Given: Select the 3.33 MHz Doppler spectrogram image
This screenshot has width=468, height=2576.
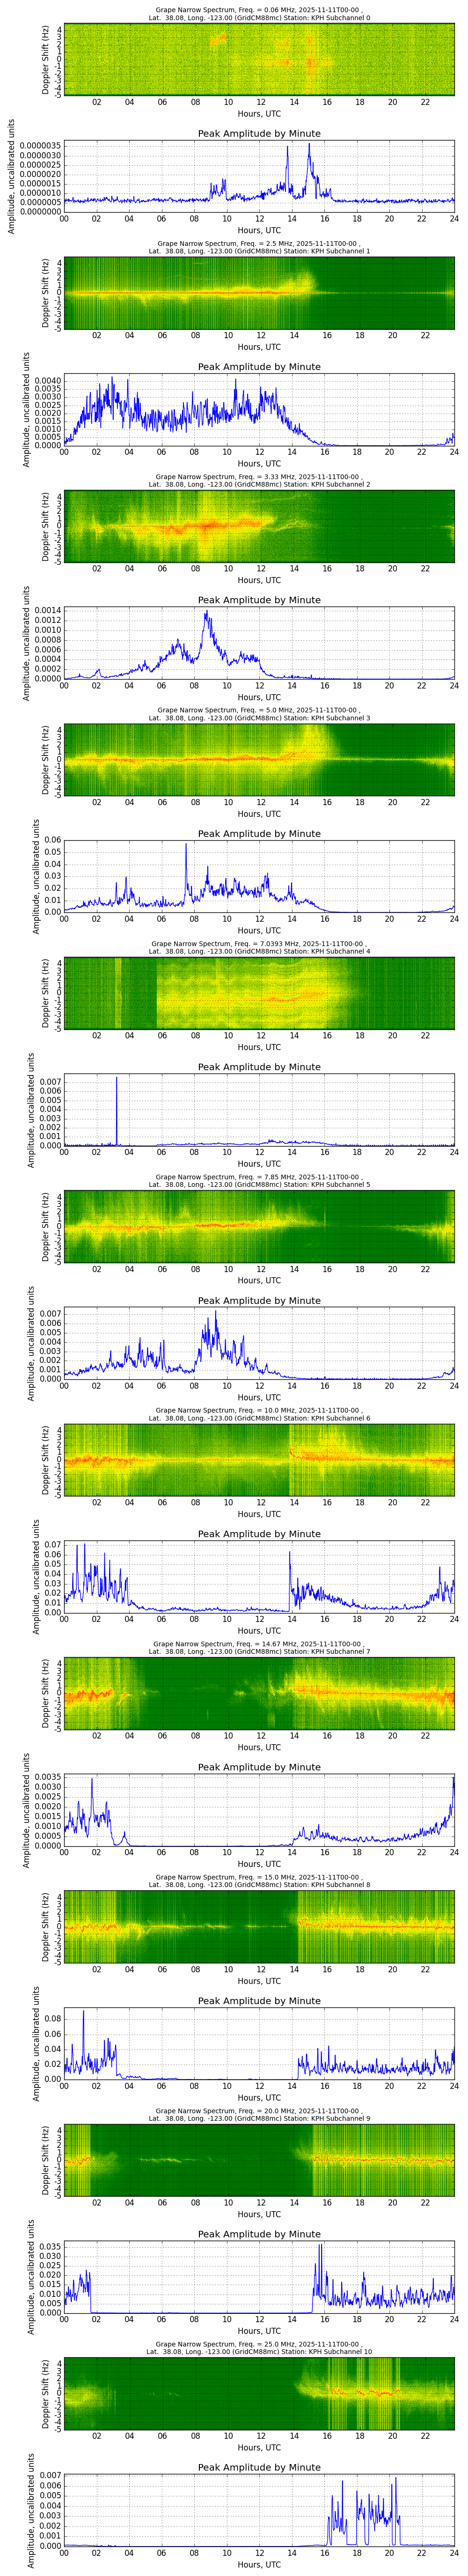Looking at the screenshot, I should 259,526.
